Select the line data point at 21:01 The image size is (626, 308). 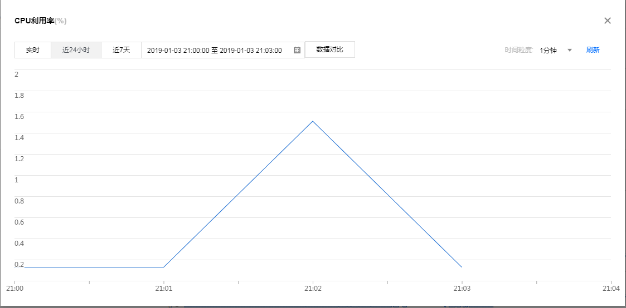[x=163, y=267]
